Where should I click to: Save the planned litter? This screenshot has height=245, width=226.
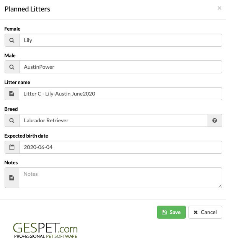(171, 212)
